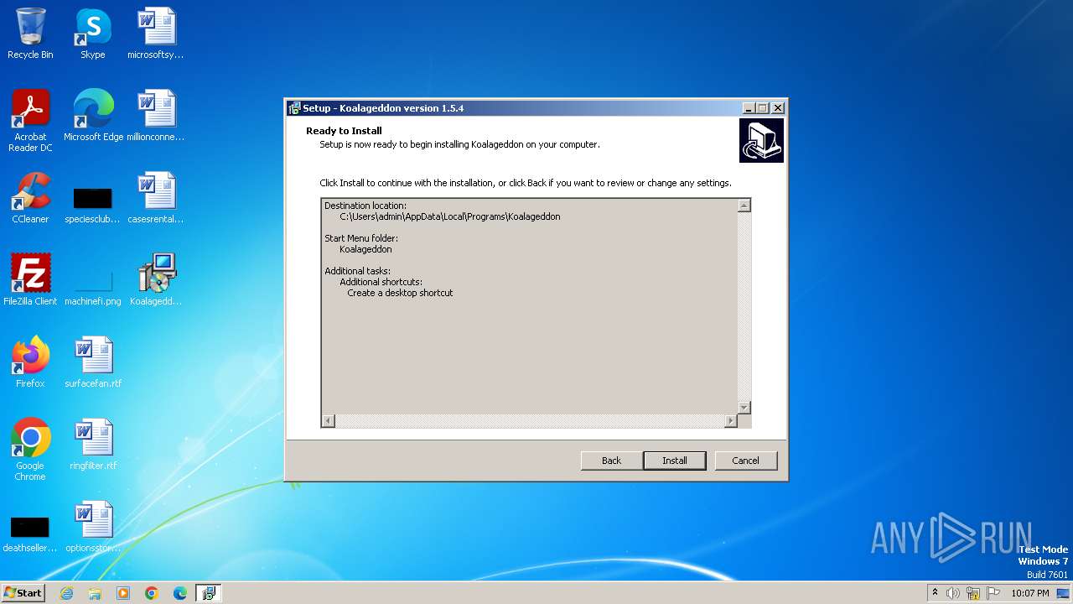Image resolution: width=1073 pixels, height=604 pixels.
Task: Click the setup window's title bar icon
Action: [x=294, y=108]
